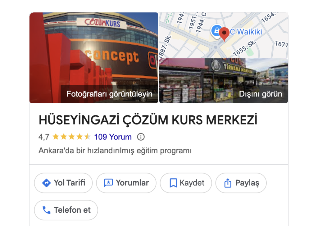Click the LC Waikiki label on map

pos(246,32)
